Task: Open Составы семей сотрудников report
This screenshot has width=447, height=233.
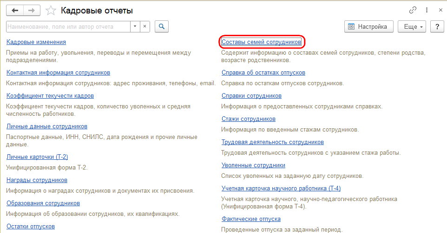Action: (x=262, y=42)
